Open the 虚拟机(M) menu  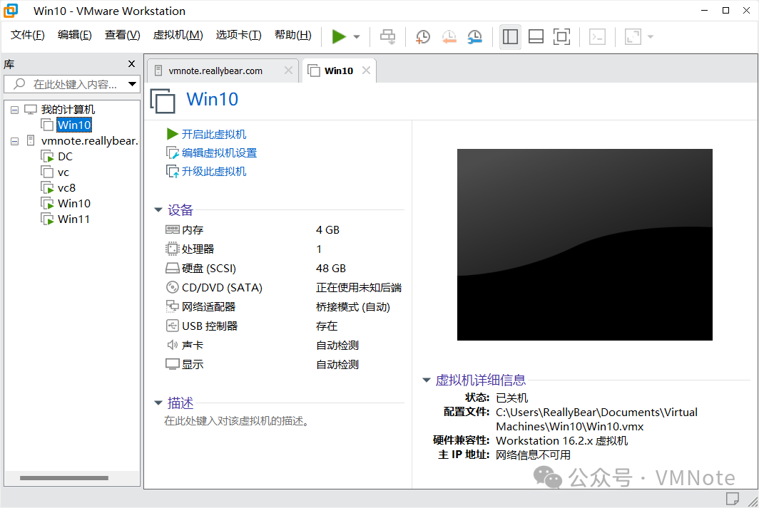coord(178,36)
